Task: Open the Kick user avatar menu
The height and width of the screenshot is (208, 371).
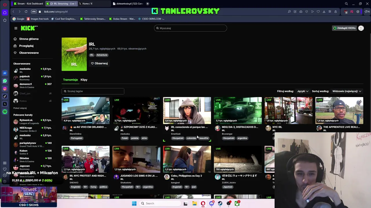Action: pyautogui.click(x=361, y=28)
